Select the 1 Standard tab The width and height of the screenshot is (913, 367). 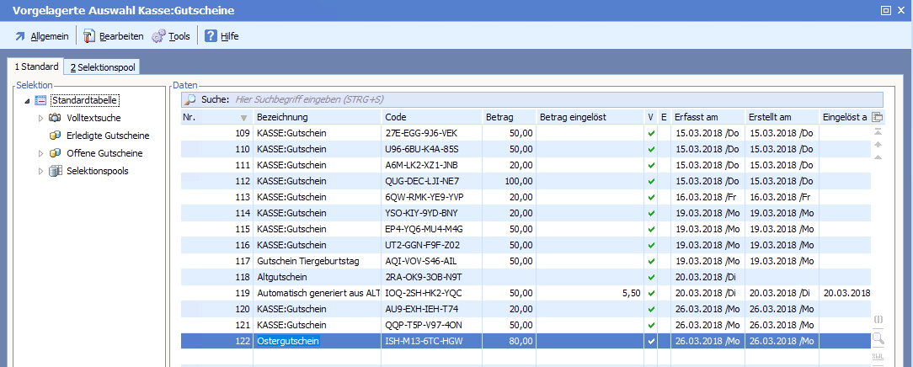coord(35,66)
